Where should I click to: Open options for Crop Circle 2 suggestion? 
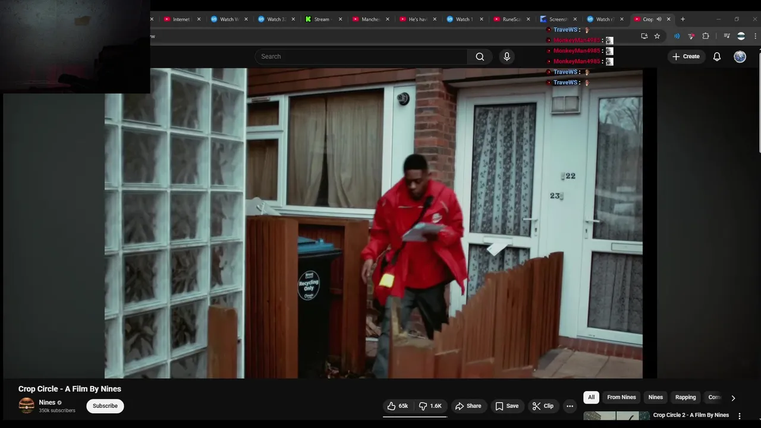pos(740,416)
